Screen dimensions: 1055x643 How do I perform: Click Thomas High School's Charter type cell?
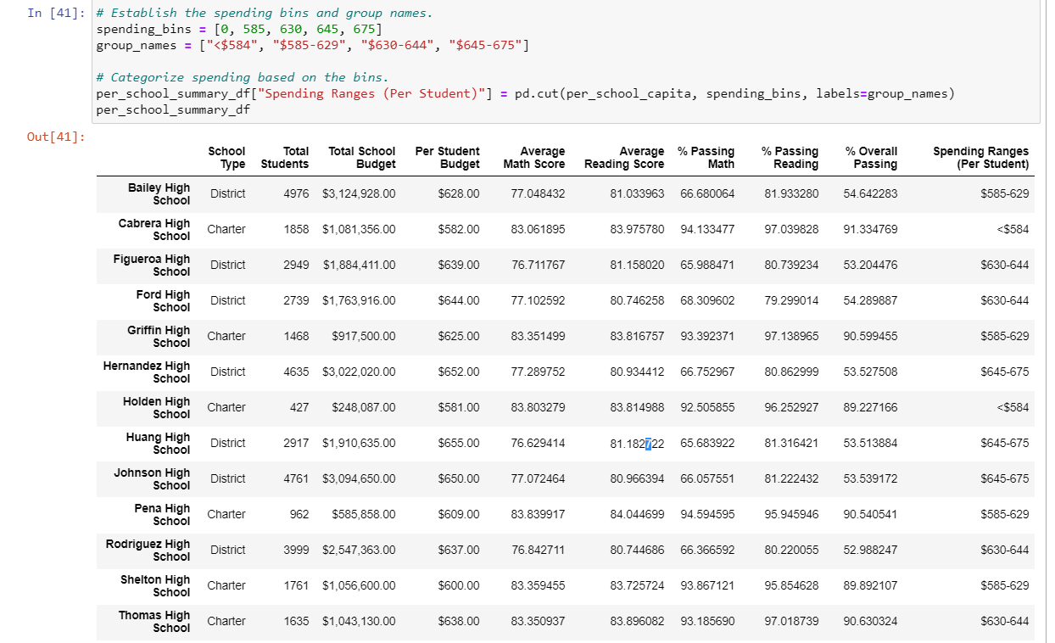pyautogui.click(x=226, y=621)
